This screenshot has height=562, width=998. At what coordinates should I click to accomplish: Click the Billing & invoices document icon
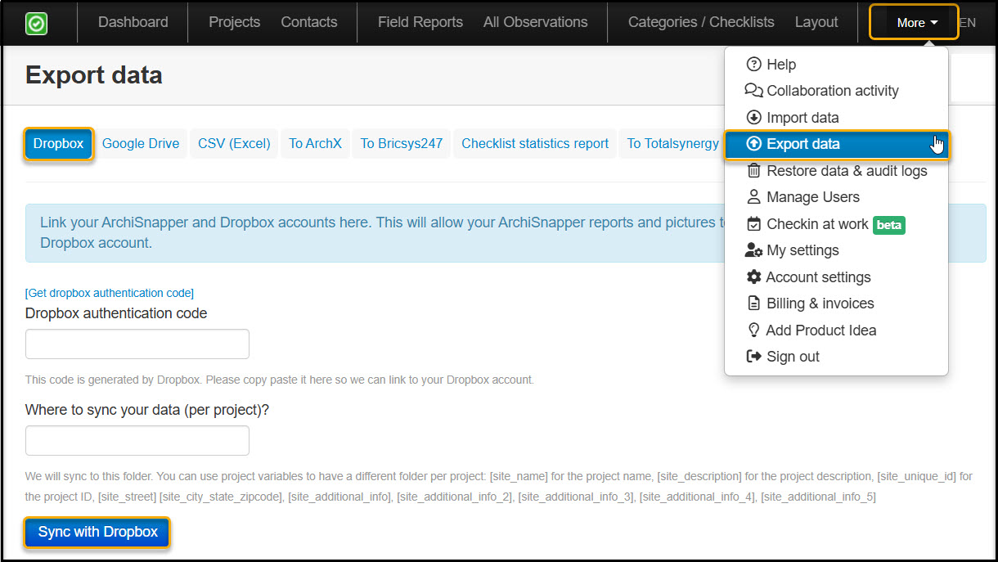754,303
